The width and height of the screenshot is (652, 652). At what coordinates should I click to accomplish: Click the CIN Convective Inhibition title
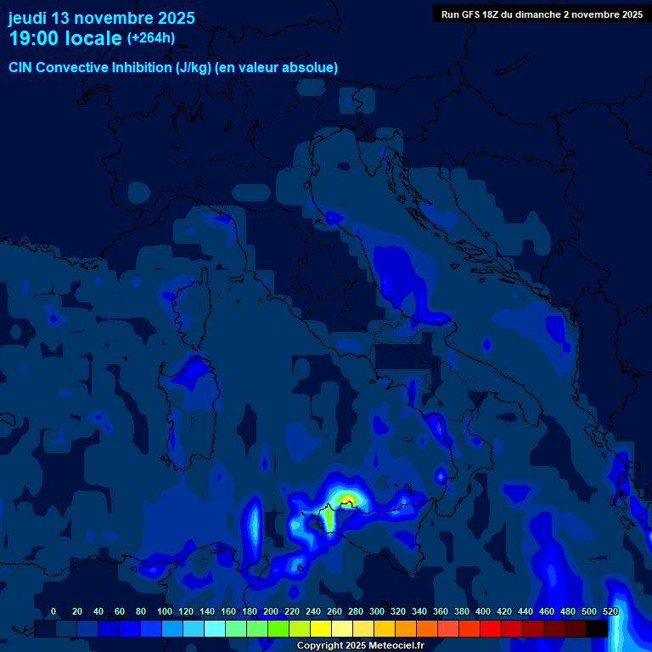(x=173, y=67)
